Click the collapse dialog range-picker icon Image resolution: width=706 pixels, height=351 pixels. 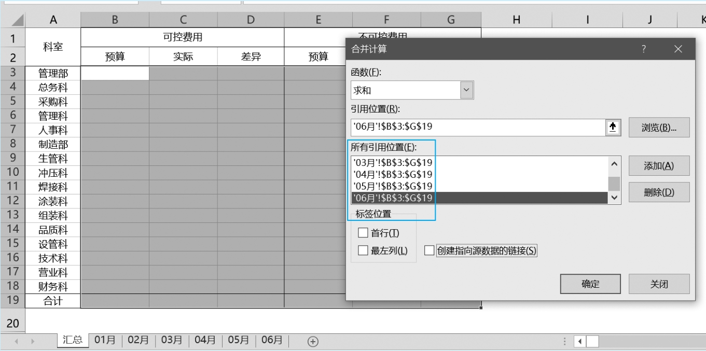613,128
